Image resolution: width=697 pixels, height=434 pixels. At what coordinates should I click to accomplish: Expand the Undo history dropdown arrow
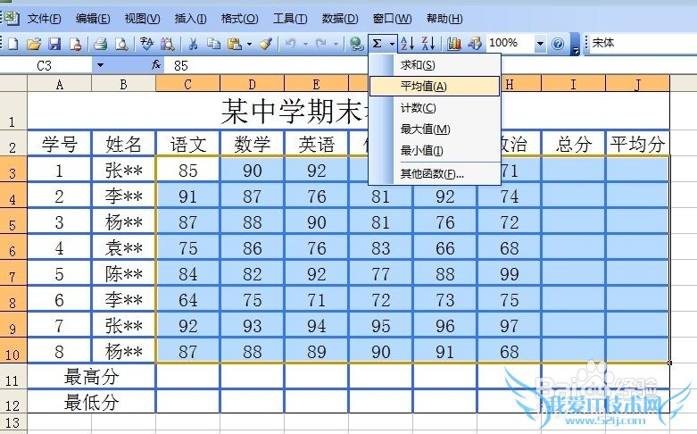(x=305, y=44)
